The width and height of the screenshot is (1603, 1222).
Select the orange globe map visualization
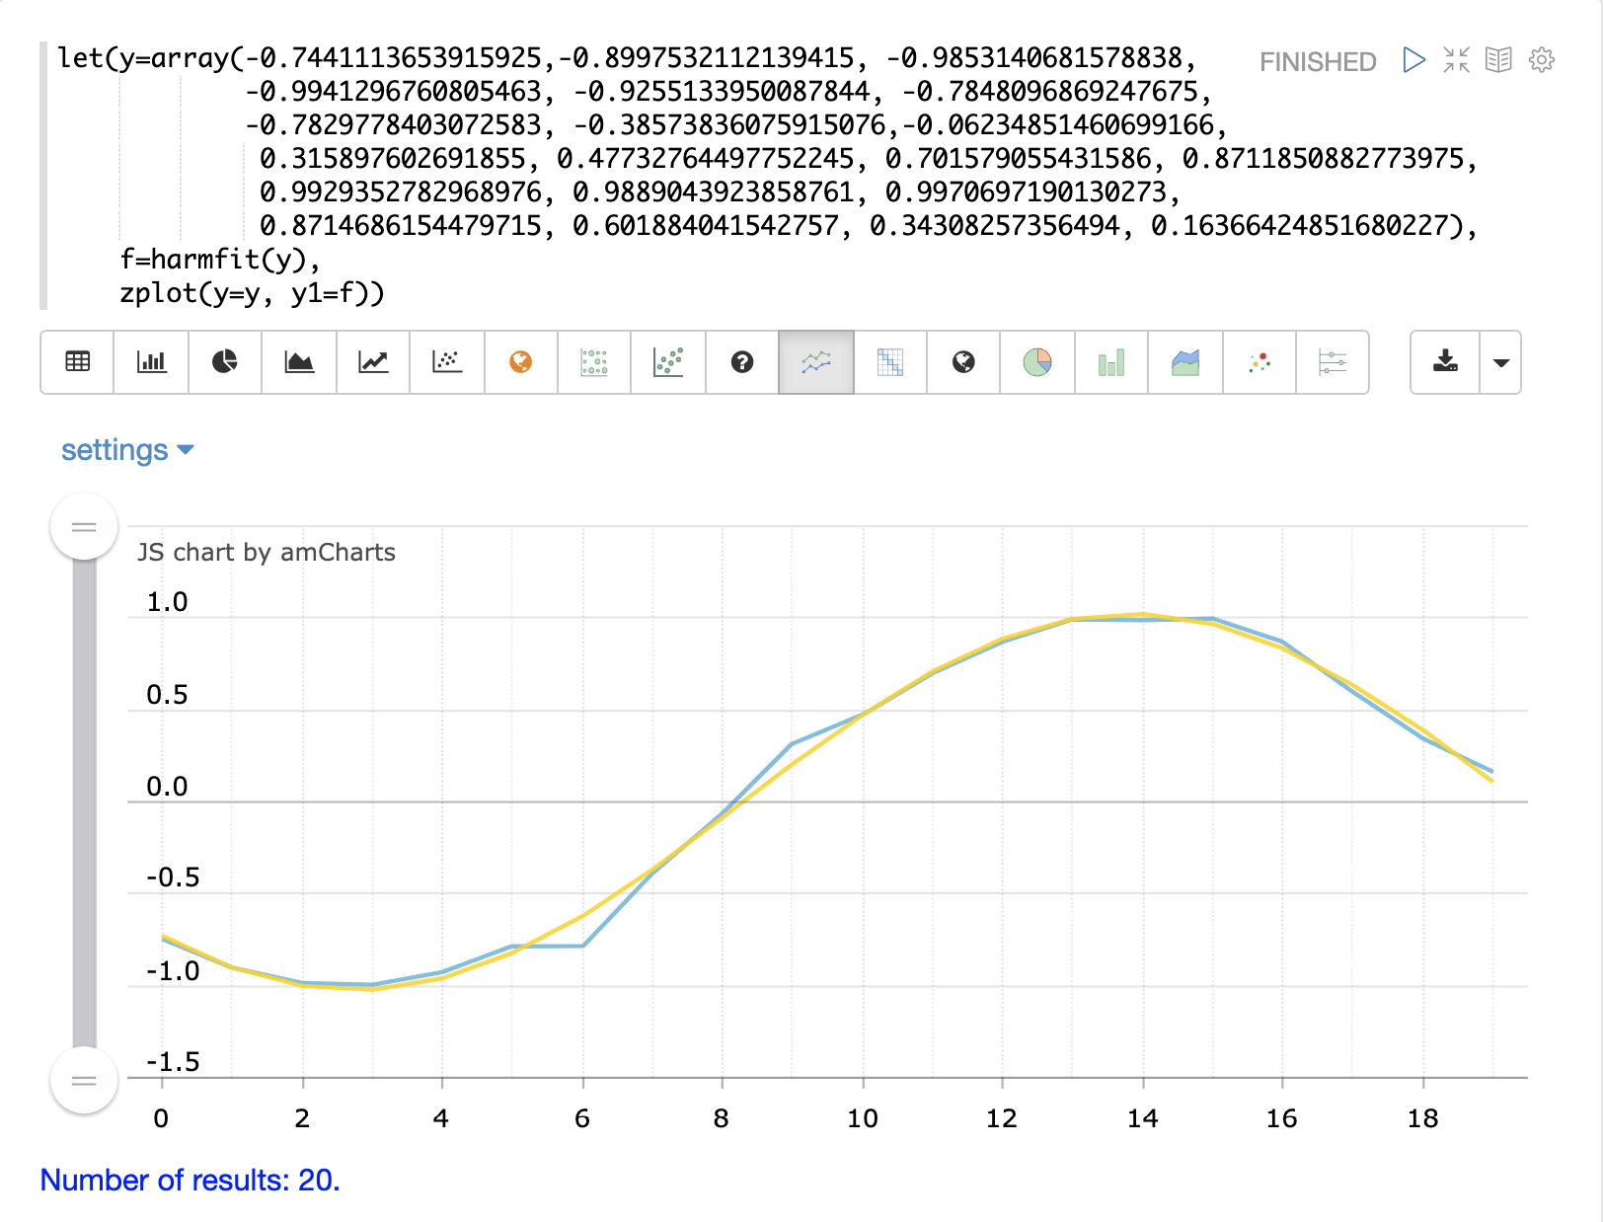(x=521, y=362)
